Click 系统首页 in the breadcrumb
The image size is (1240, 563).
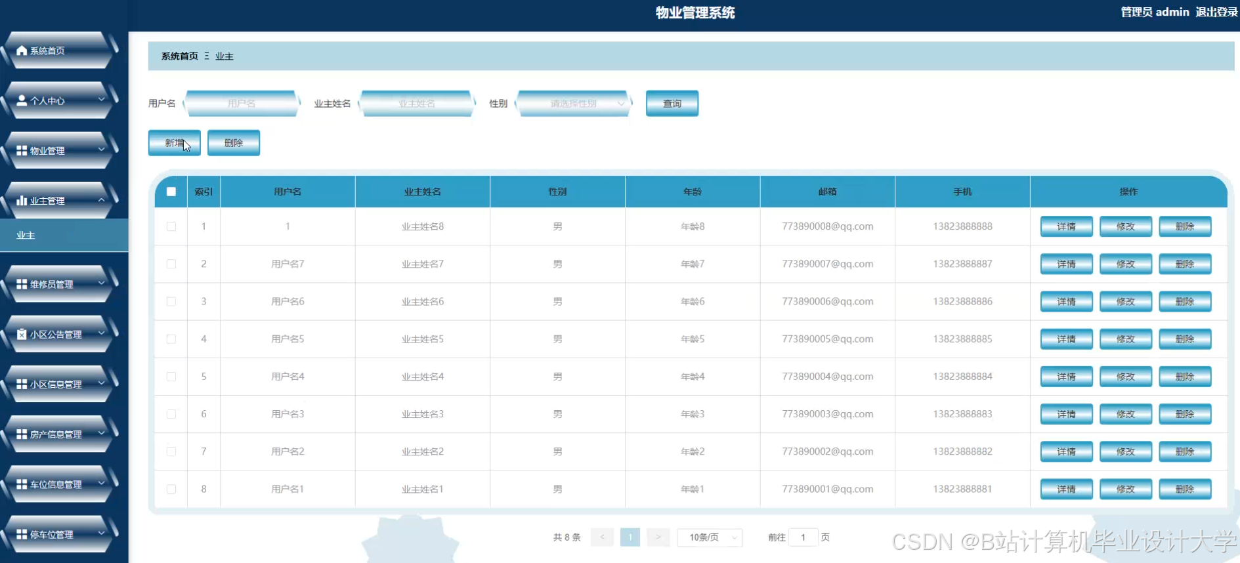pyautogui.click(x=180, y=56)
